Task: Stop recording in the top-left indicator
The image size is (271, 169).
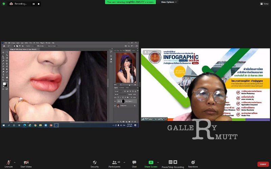Action: click(x=38, y=4)
